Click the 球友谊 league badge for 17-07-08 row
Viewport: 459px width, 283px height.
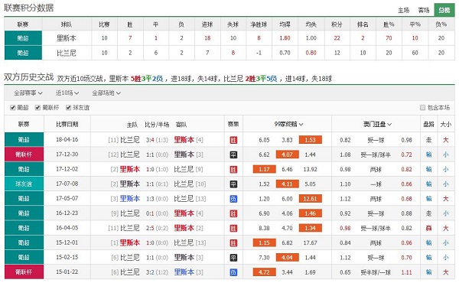point(24,184)
